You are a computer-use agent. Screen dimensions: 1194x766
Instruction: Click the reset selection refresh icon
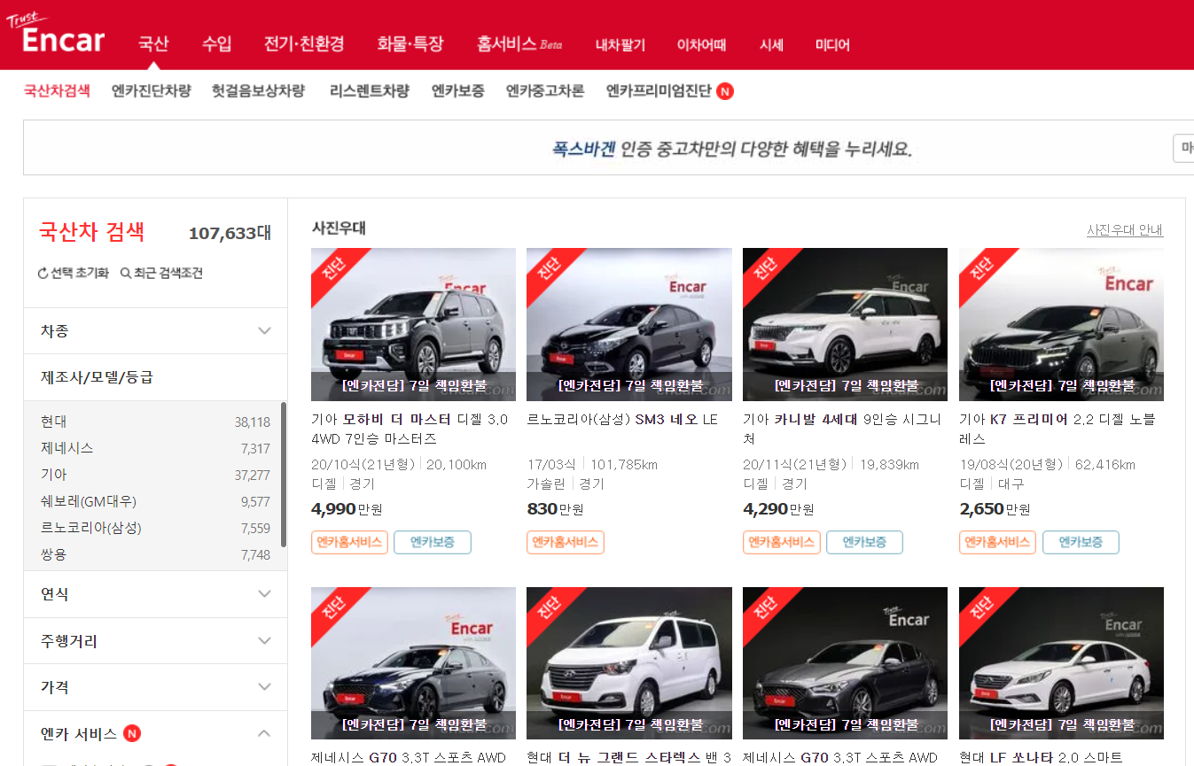pos(43,274)
